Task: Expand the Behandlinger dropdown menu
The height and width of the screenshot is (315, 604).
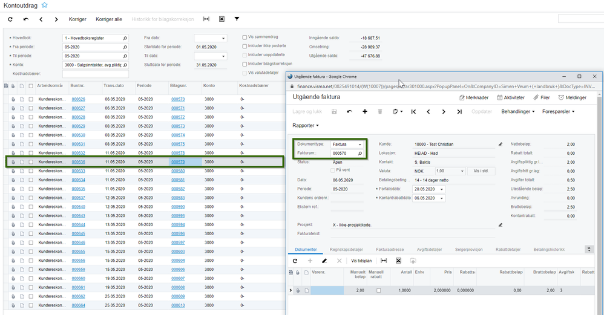Action: click(x=518, y=112)
